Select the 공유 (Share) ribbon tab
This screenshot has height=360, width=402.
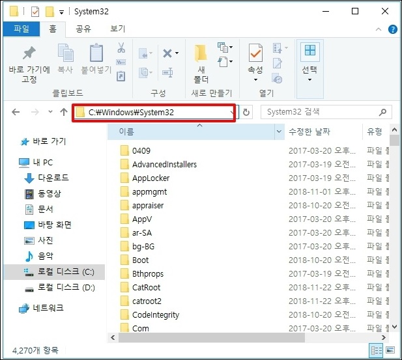83,29
